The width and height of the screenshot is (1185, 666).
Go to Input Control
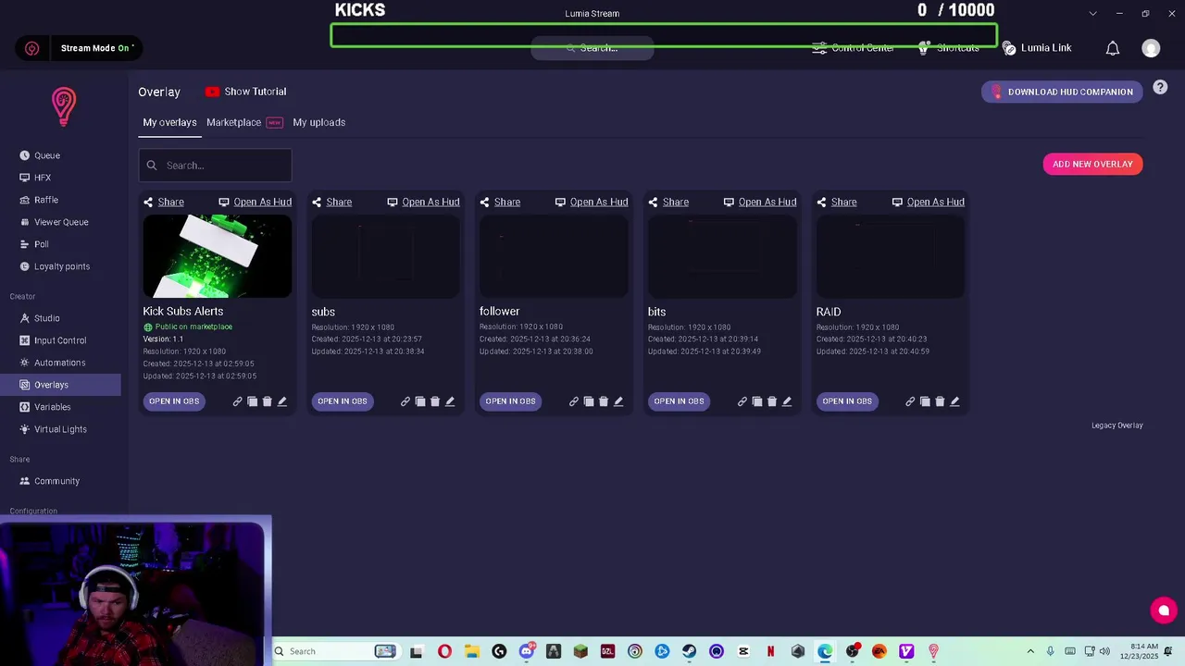pyautogui.click(x=60, y=340)
